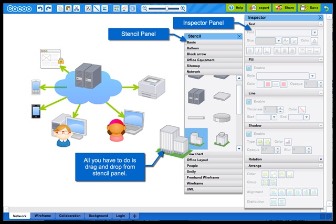Image resolution: width=336 pixels, height=224 pixels.
Task: Open the Font dropdown in Inspector
Action: click(x=314, y=33)
